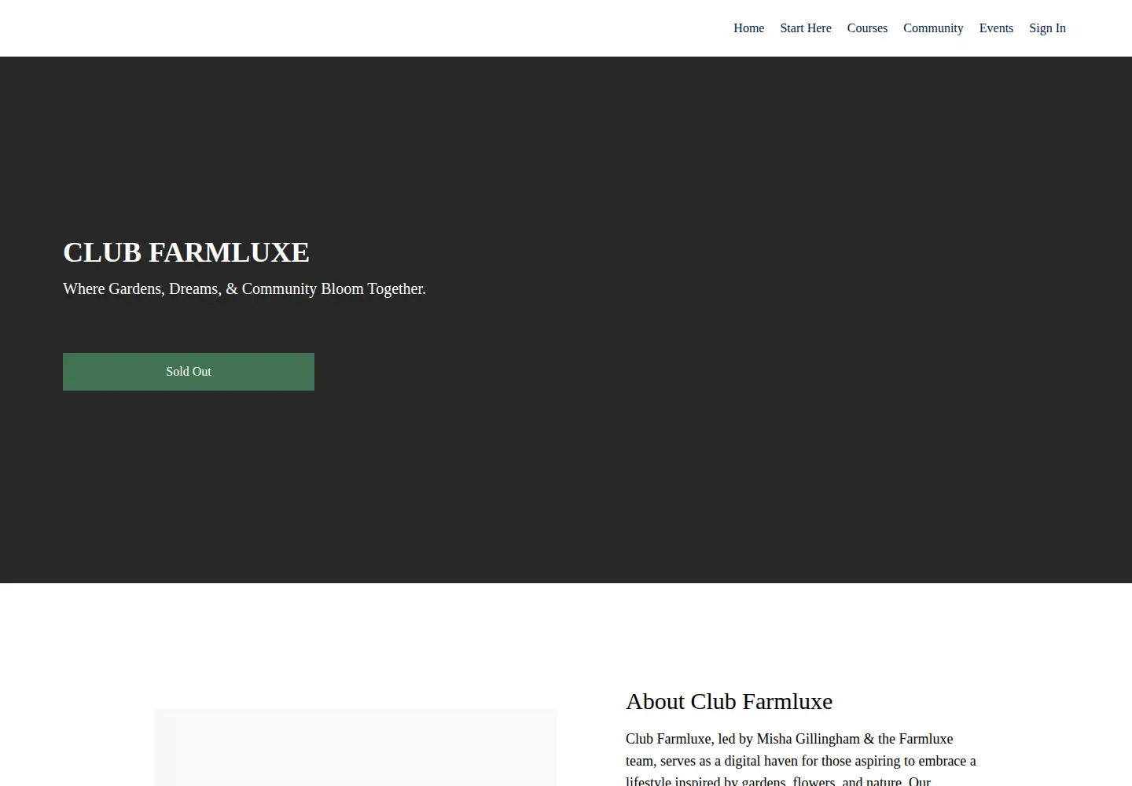Click the image placeholder beside About section
Viewport: 1132px width, 786px height.
(355, 747)
